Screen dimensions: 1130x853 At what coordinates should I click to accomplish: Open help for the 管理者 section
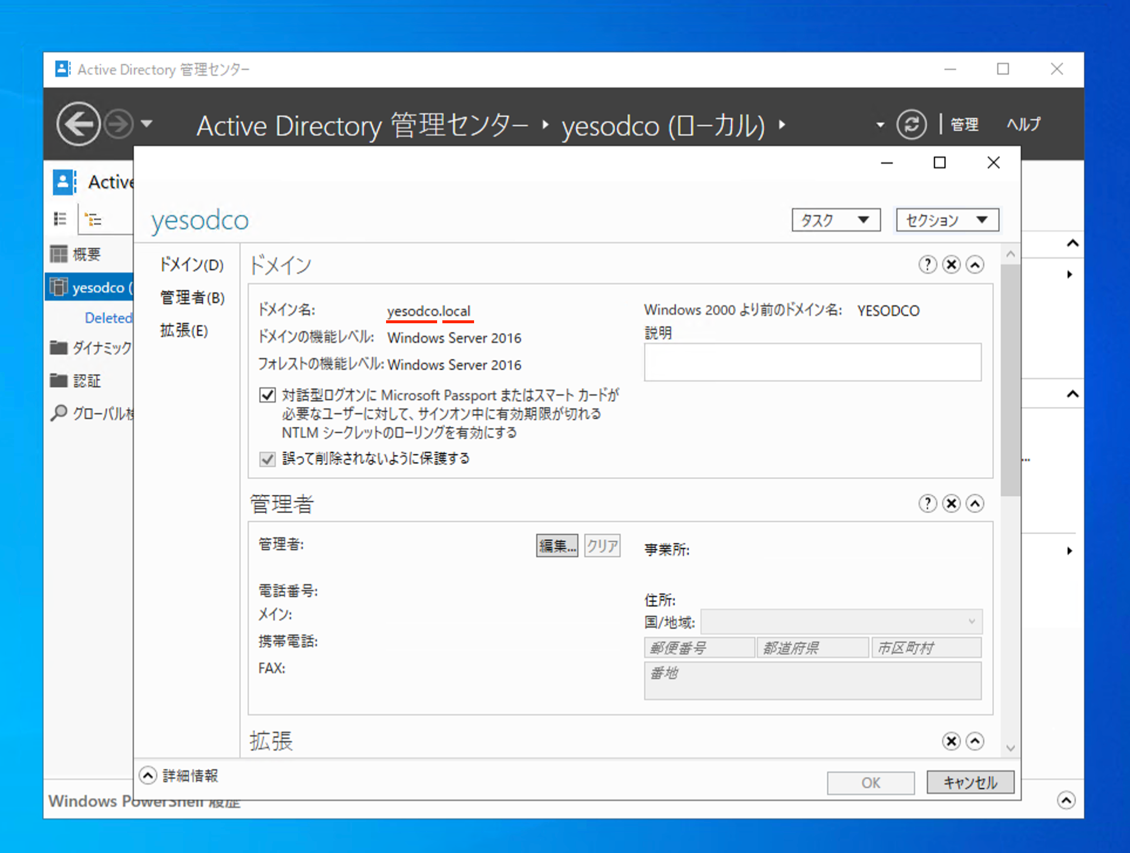pos(927,503)
